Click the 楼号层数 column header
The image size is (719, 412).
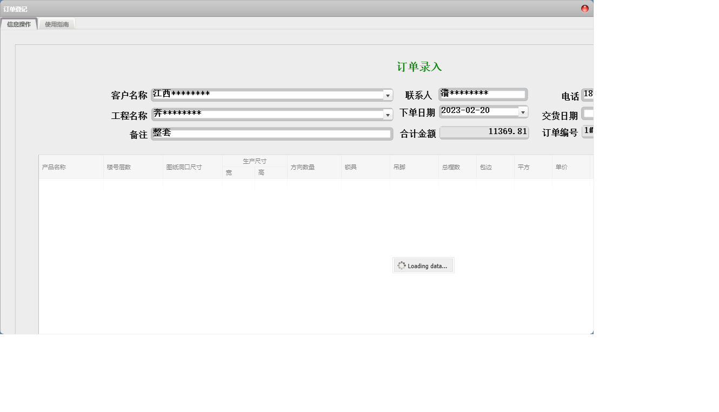[x=118, y=167]
